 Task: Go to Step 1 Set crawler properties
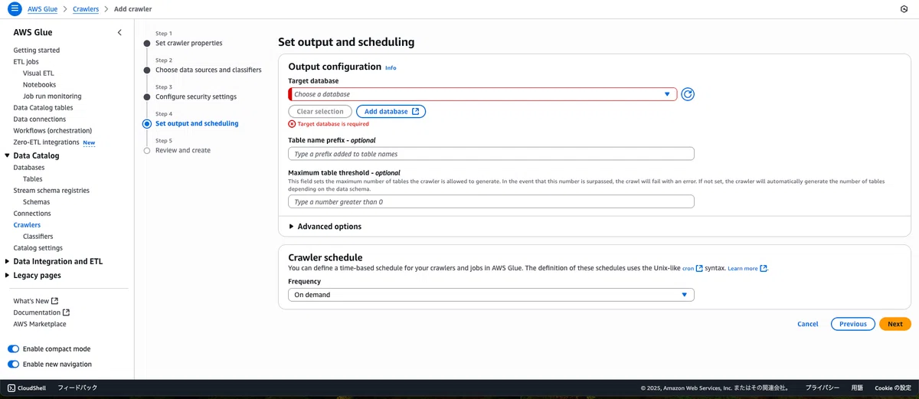point(188,43)
